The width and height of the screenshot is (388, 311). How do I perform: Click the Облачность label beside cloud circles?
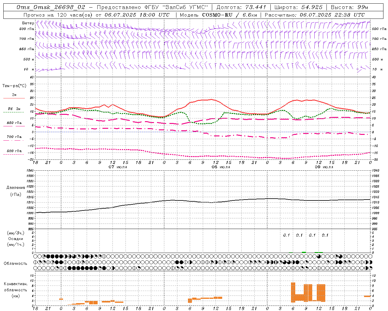tap(15, 264)
